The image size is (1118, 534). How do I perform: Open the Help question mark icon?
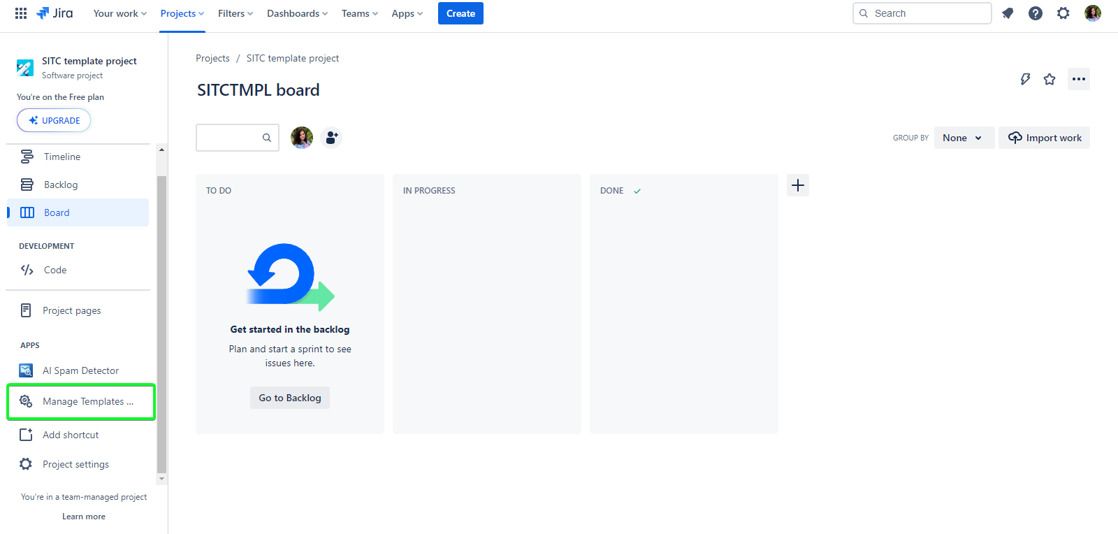[x=1036, y=13]
